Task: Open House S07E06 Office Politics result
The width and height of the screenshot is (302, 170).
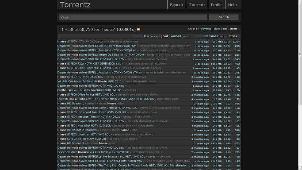Action: click(86, 95)
